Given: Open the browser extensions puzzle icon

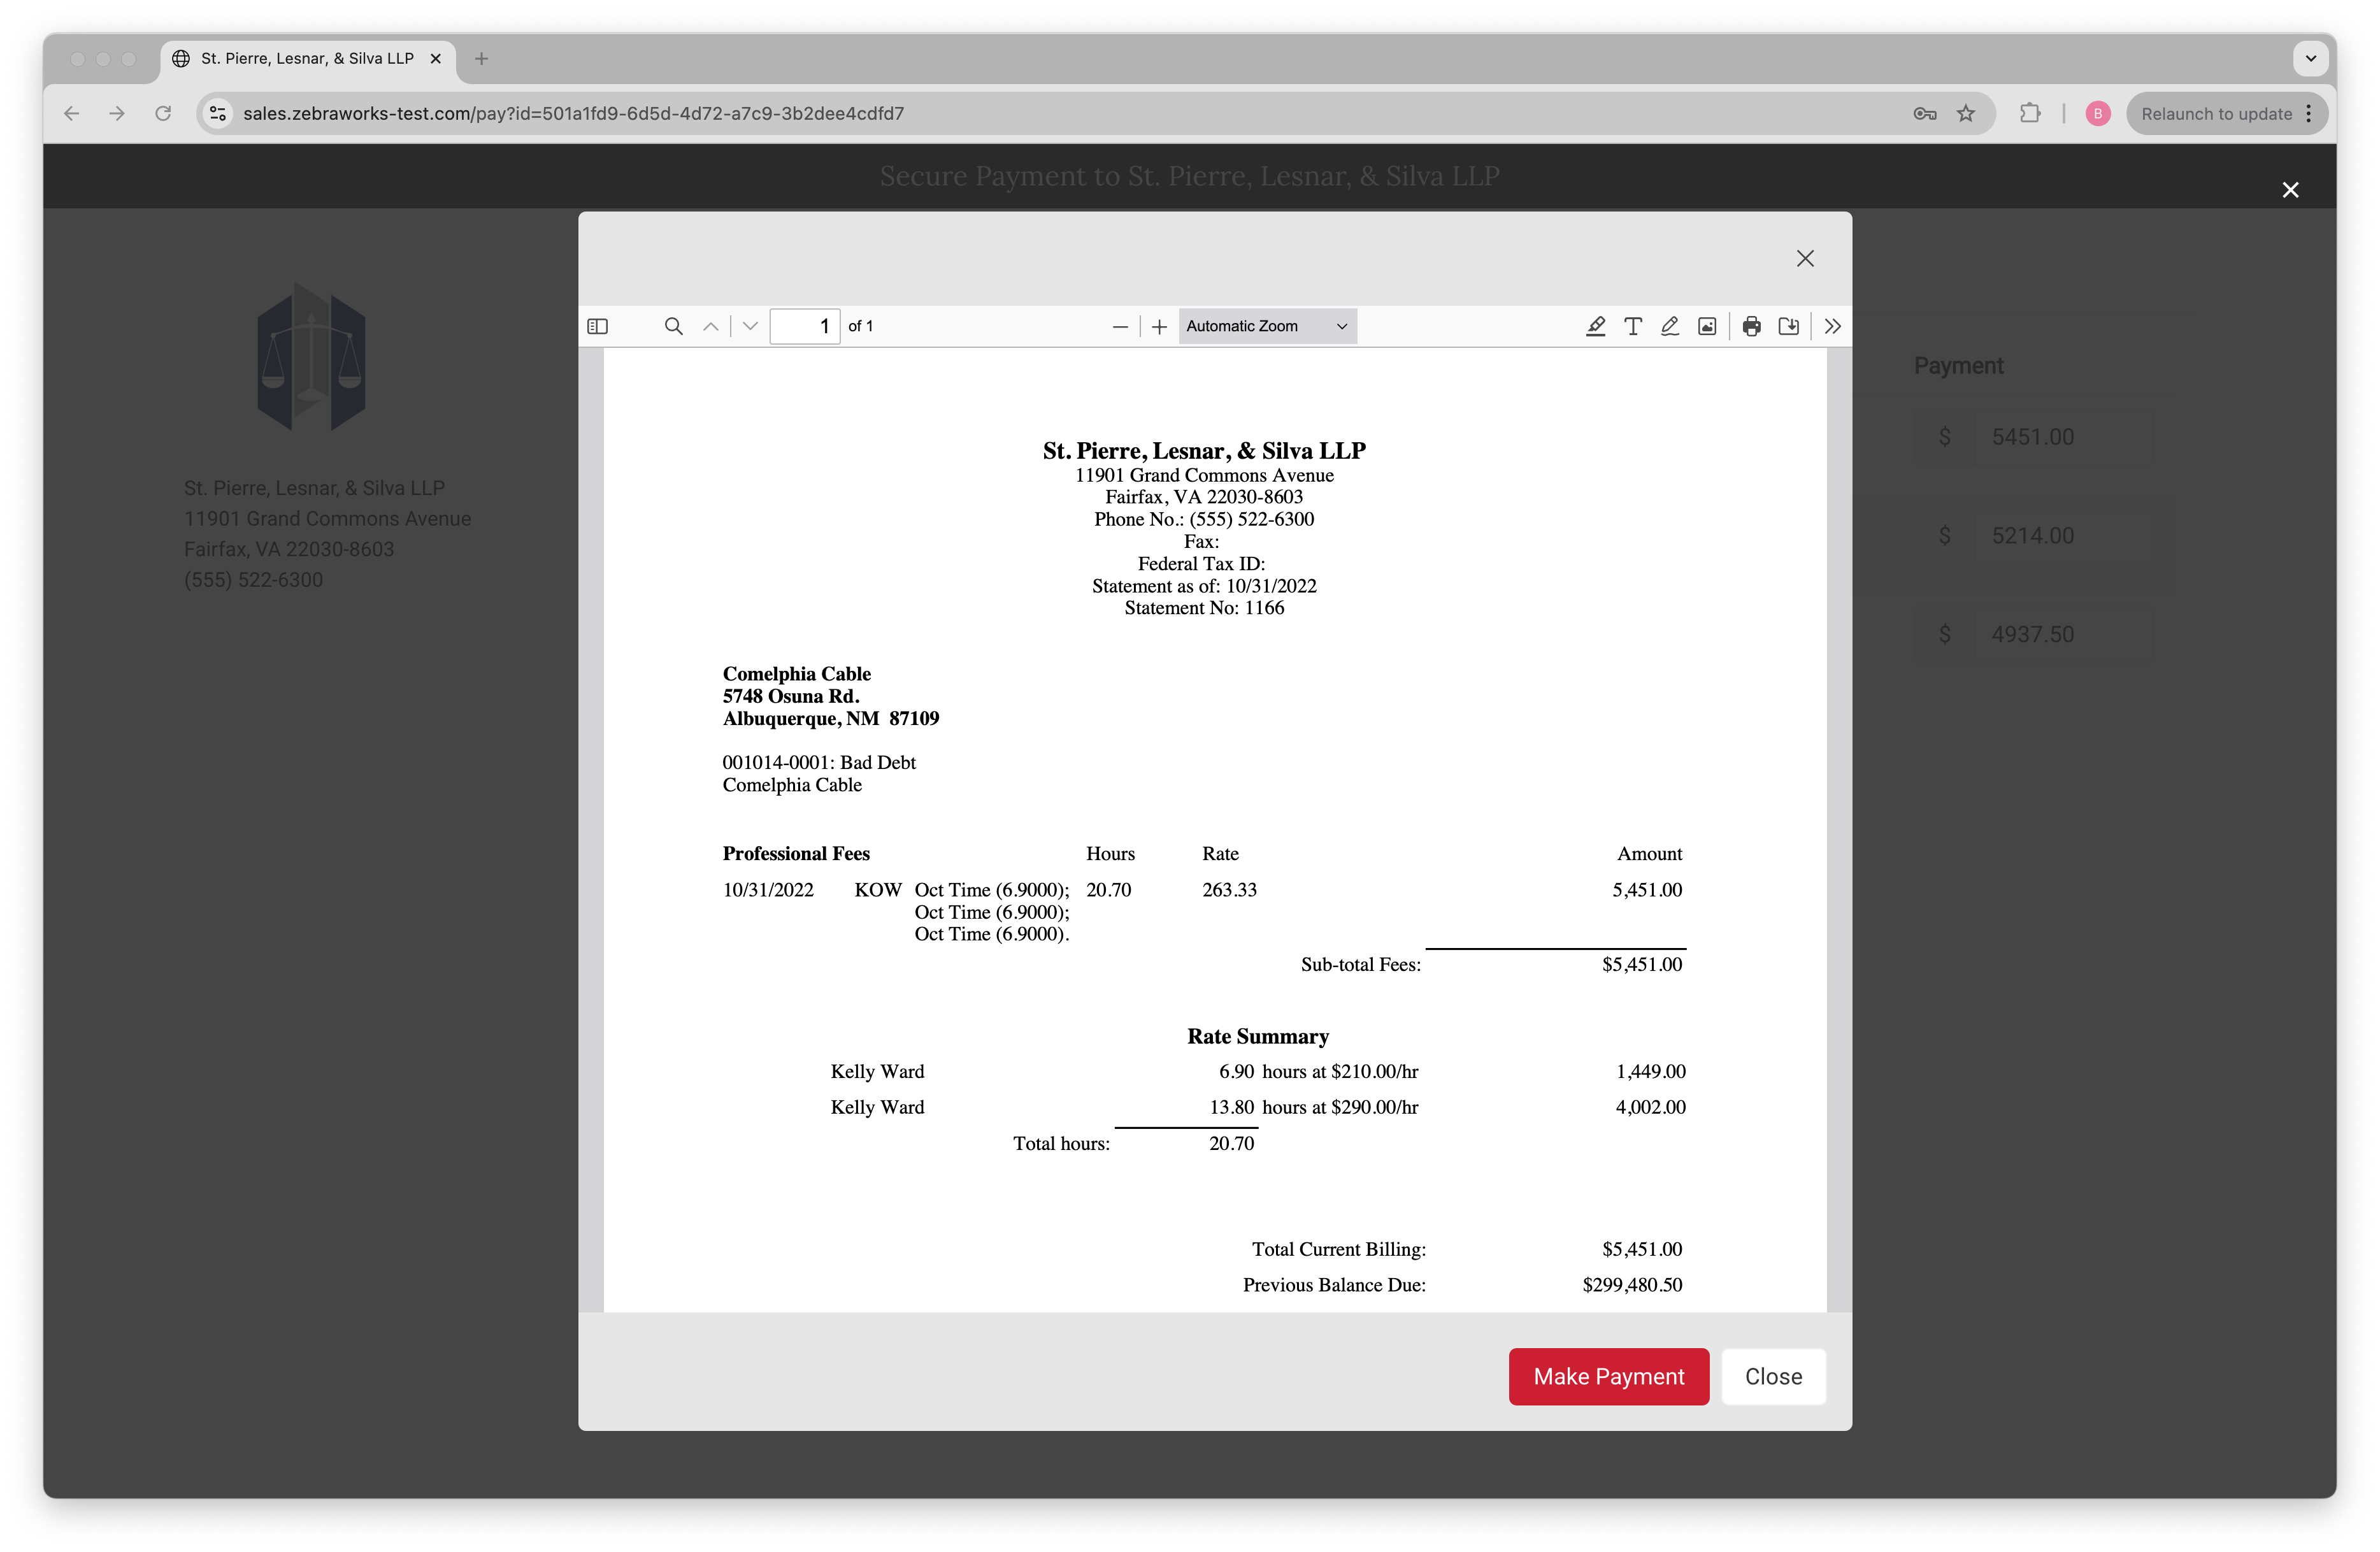Looking at the screenshot, I should (2030, 113).
